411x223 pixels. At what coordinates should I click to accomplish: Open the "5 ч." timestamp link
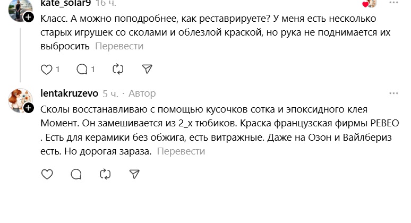(110, 93)
